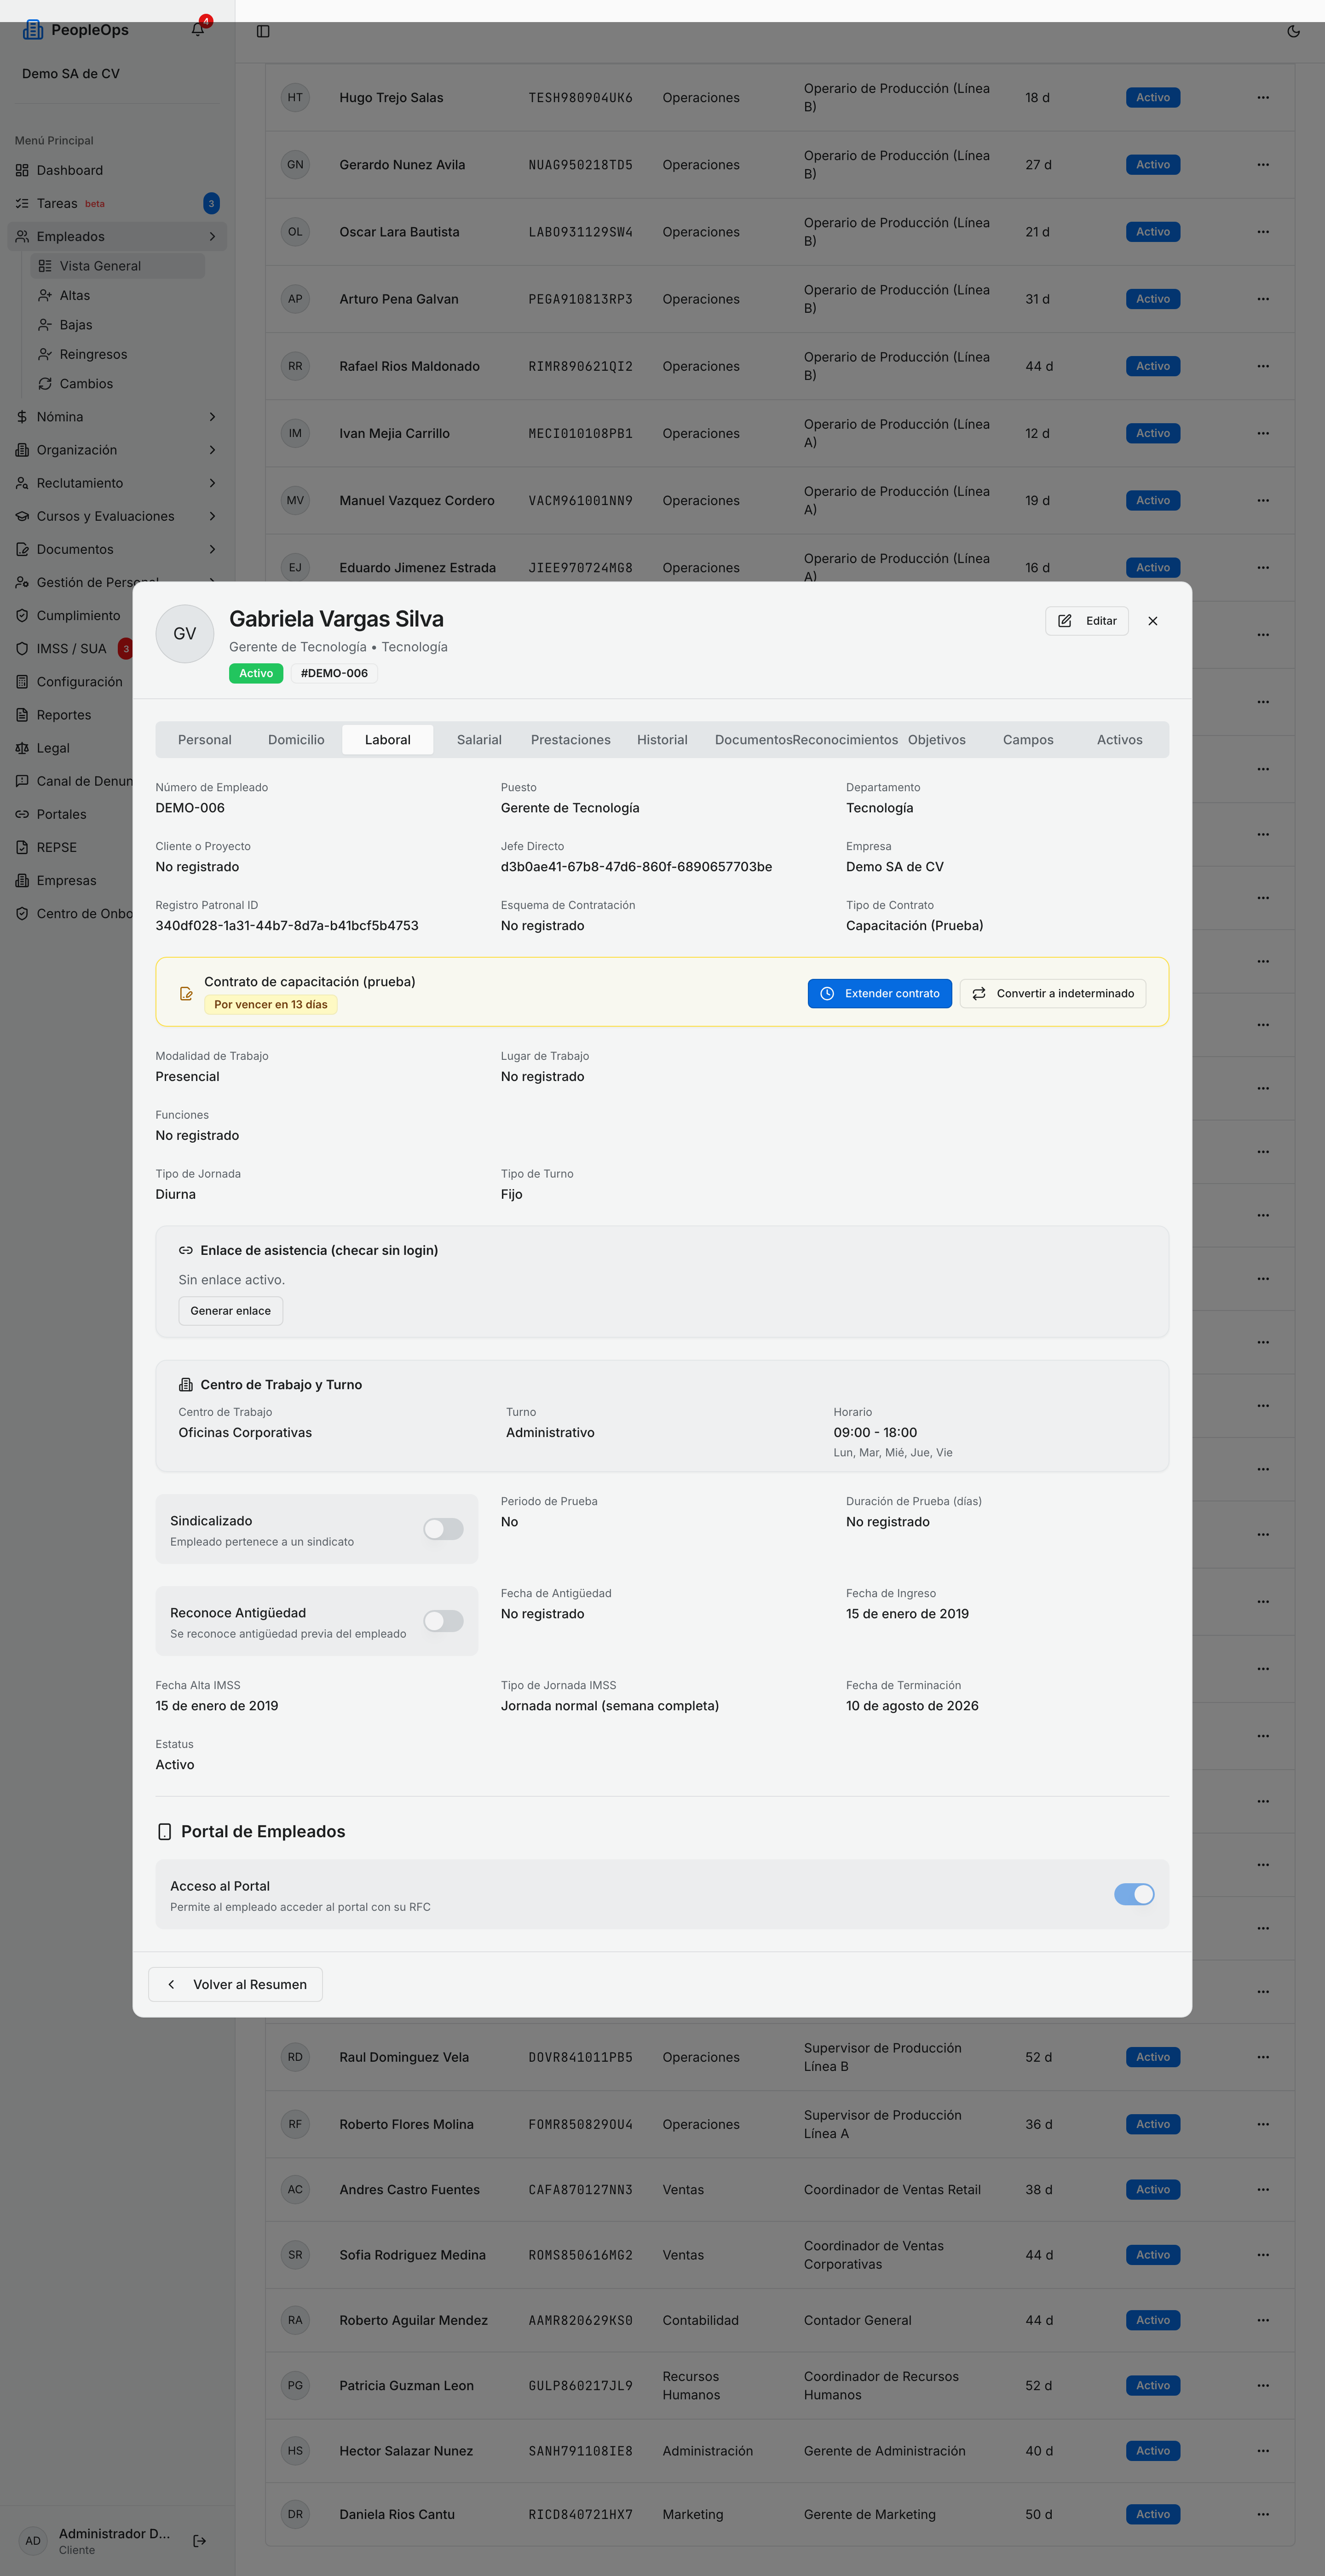Click the Extender contrato button
The width and height of the screenshot is (1325, 2576).
coord(879,993)
